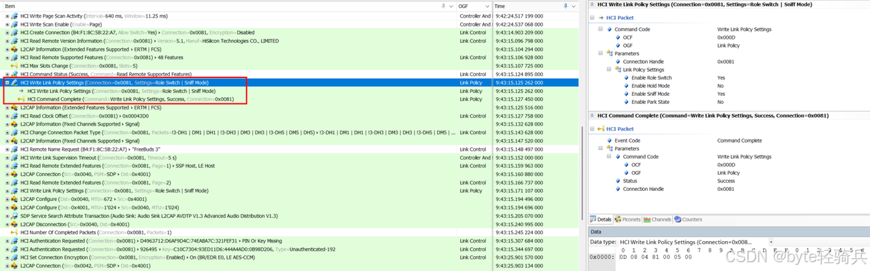Expand HCI Create Connection row
The width and height of the screenshot is (870, 271).
point(7,32)
